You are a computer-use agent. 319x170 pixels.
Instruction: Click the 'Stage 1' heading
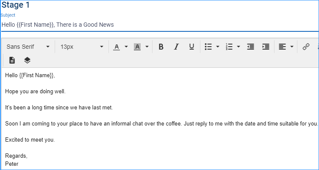(x=16, y=5)
